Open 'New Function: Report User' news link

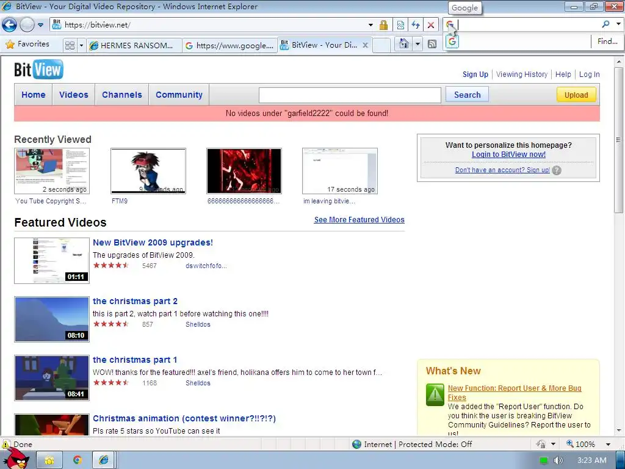(x=514, y=393)
